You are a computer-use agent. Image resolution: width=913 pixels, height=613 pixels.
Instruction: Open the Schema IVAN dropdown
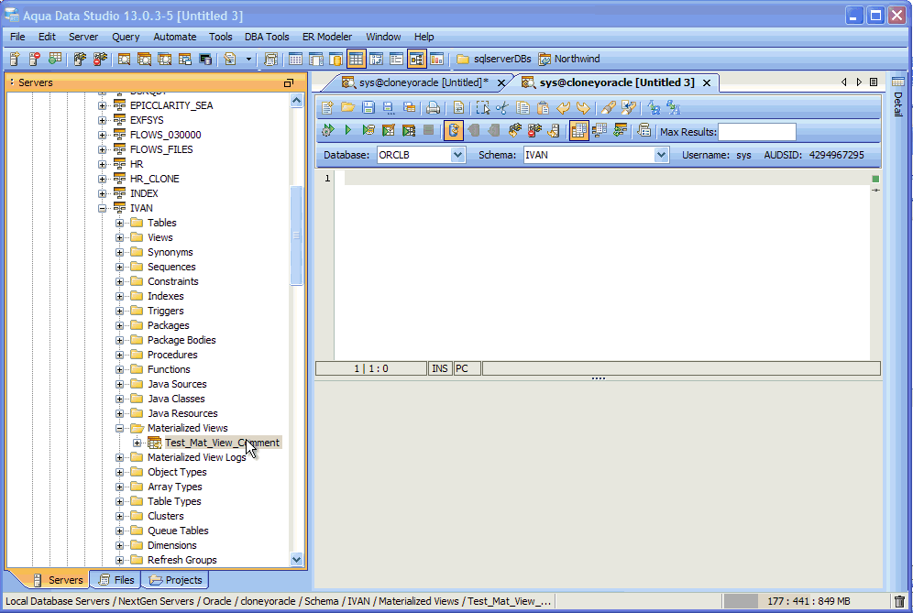(x=660, y=155)
